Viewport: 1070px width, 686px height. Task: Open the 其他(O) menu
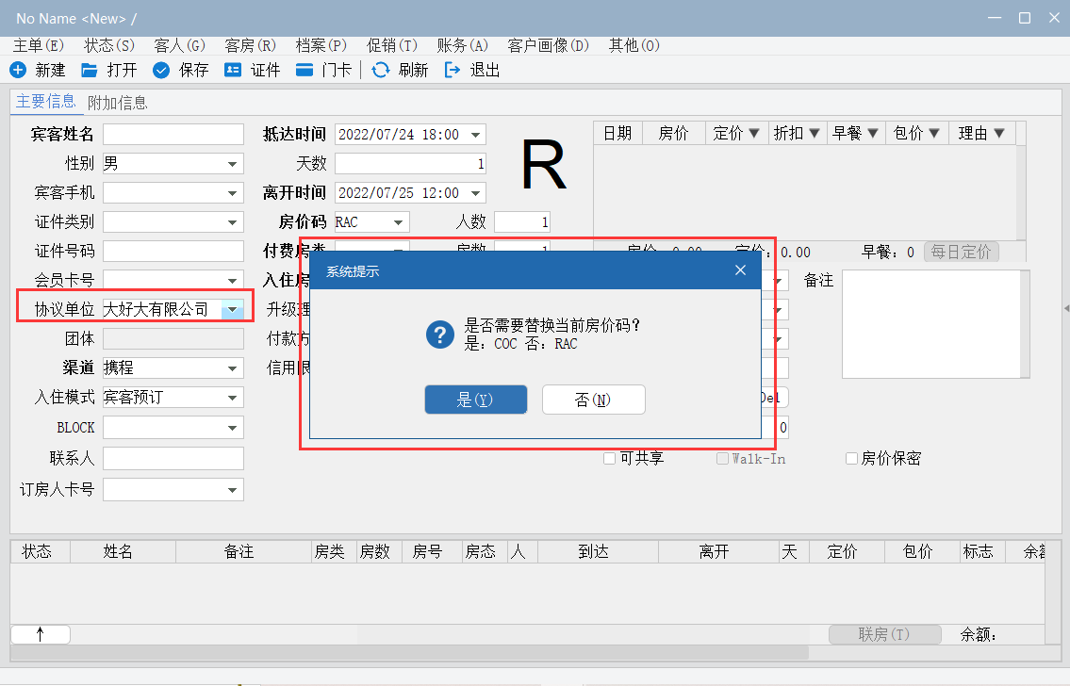(x=634, y=45)
